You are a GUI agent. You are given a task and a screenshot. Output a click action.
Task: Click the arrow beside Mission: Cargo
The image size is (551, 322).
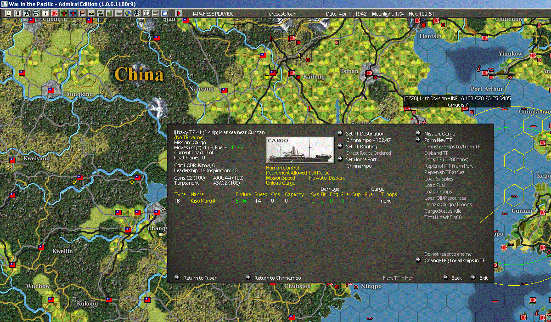418,134
